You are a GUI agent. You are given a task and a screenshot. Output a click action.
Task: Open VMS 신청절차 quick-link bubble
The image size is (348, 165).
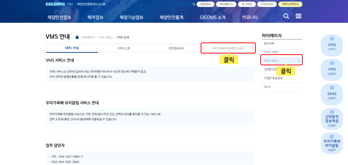click(x=332, y=71)
